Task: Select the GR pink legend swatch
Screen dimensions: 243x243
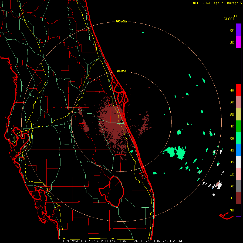Action: point(238,102)
